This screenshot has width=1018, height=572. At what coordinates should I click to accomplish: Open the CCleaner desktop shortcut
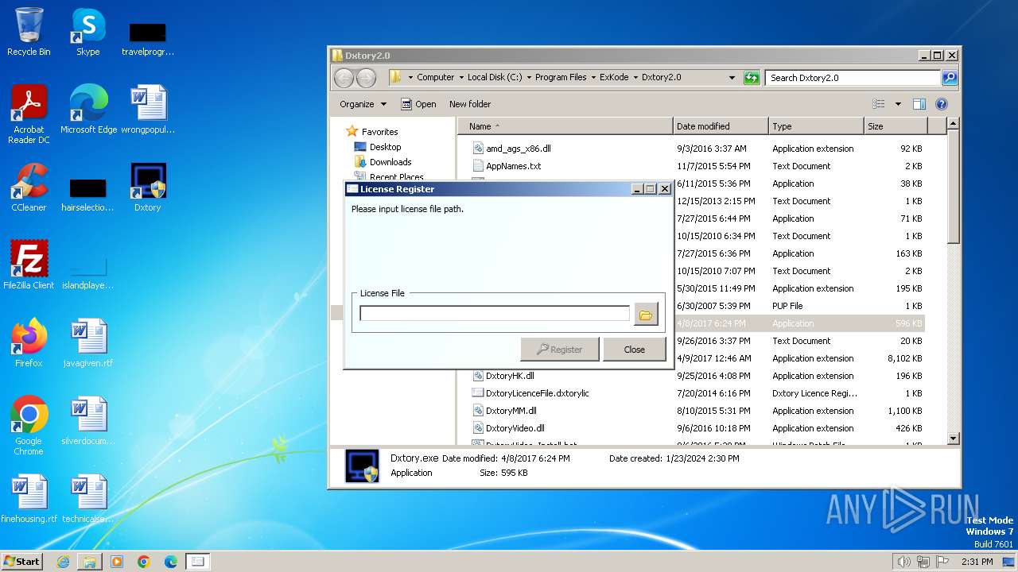click(x=29, y=187)
